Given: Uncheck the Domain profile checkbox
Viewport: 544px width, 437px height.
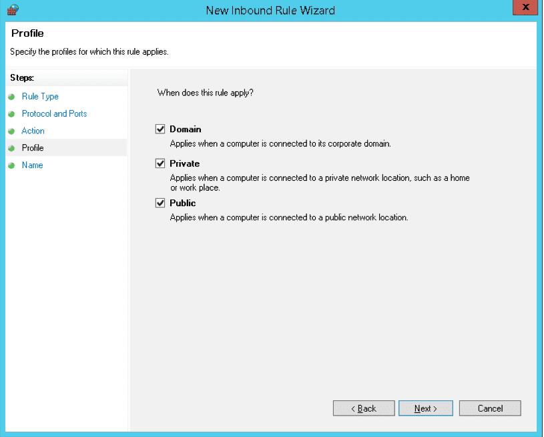Looking at the screenshot, I should [x=160, y=129].
